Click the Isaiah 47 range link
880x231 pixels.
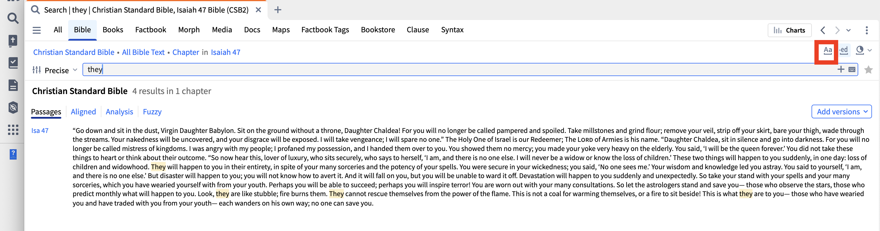225,52
